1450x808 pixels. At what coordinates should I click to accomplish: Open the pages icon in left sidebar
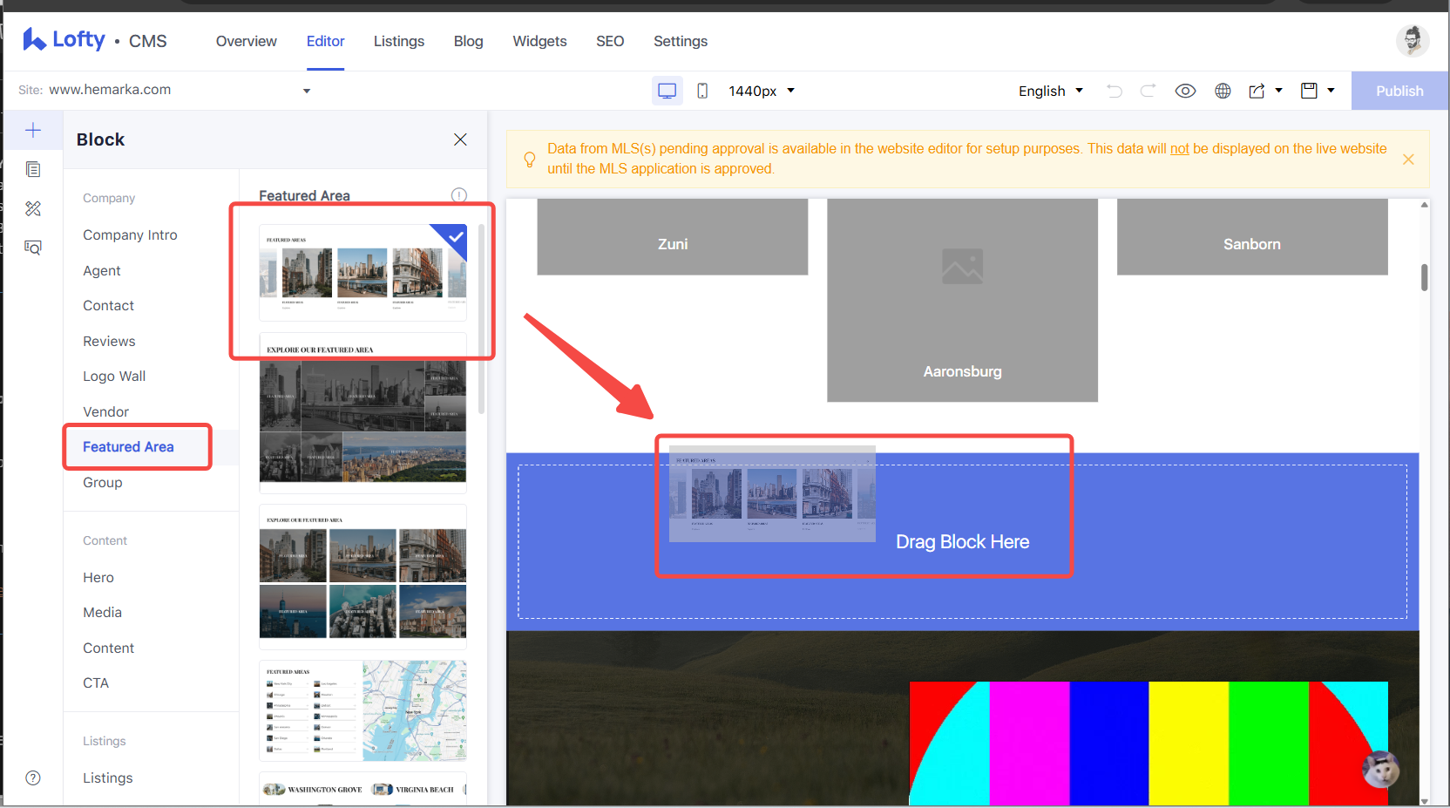(33, 169)
